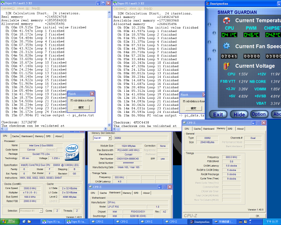This screenshot has width=281, height=225.
Task: Click the Intel Core 2 Duo logo
Action: click(72, 152)
